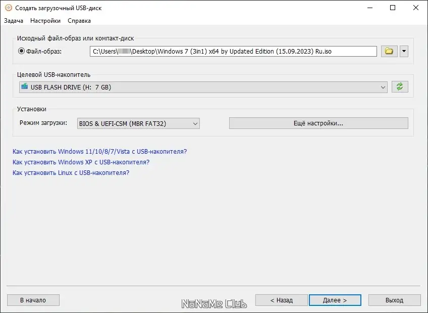Open the recent image files dropdown arrow

coord(404,51)
